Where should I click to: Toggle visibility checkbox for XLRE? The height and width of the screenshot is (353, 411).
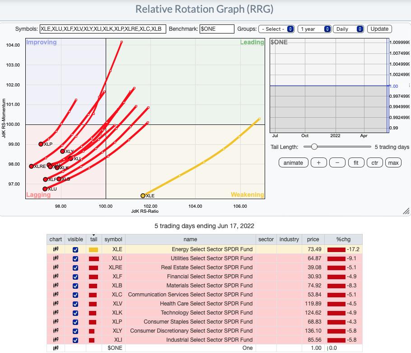pos(75,267)
